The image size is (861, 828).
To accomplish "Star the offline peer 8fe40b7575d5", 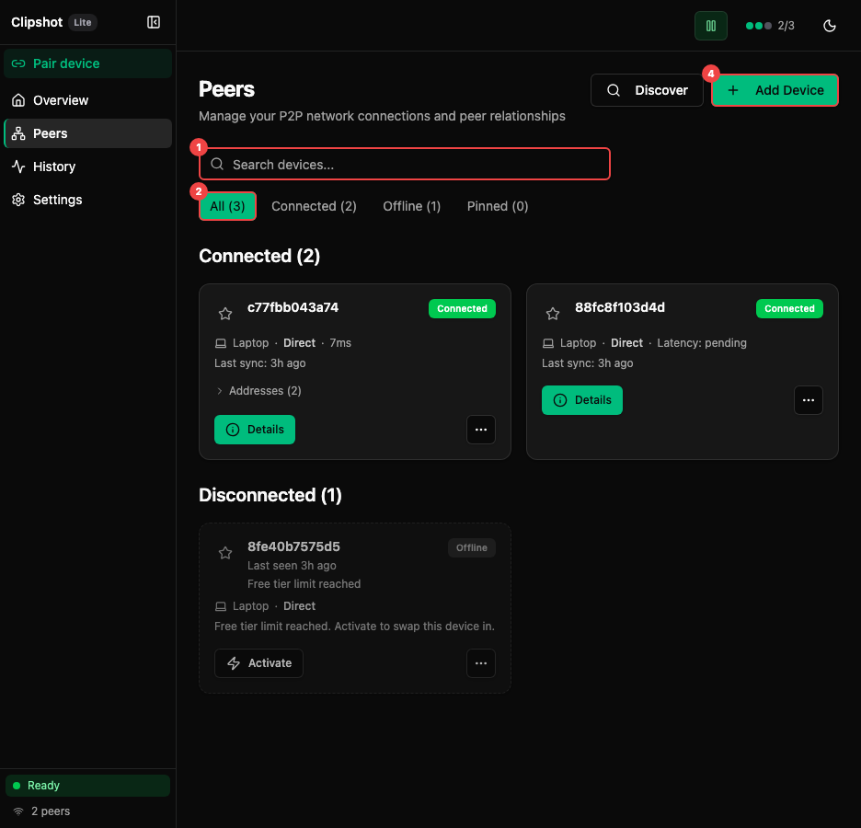I will [224, 552].
